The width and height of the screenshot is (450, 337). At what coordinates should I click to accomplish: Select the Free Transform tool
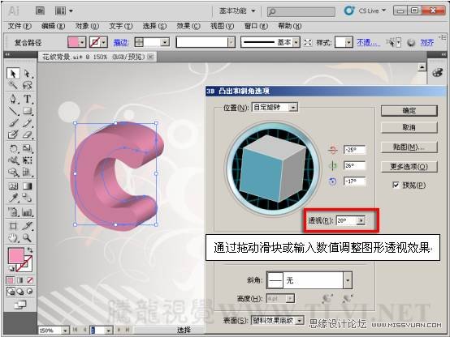28,160
